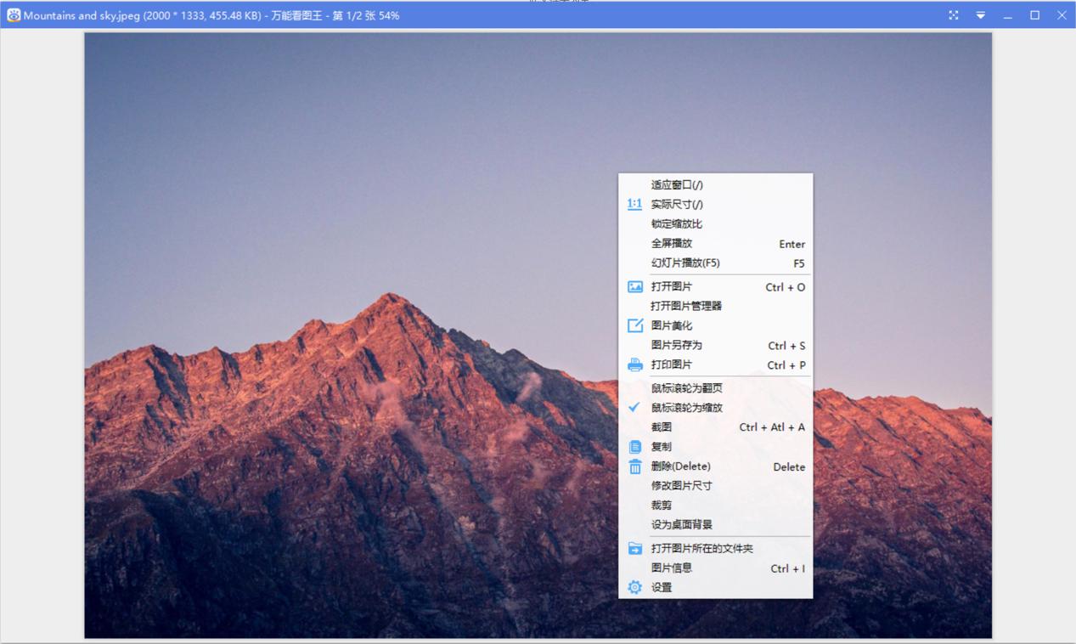Open 打开图片管理器 picture manager

coord(715,306)
